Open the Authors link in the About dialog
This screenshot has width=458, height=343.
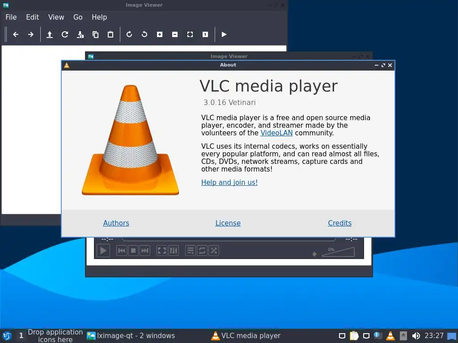(x=116, y=223)
